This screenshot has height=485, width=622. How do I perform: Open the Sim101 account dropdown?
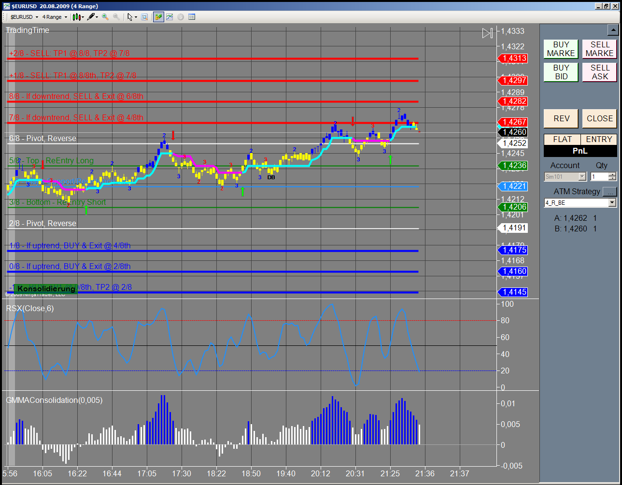tap(565, 177)
